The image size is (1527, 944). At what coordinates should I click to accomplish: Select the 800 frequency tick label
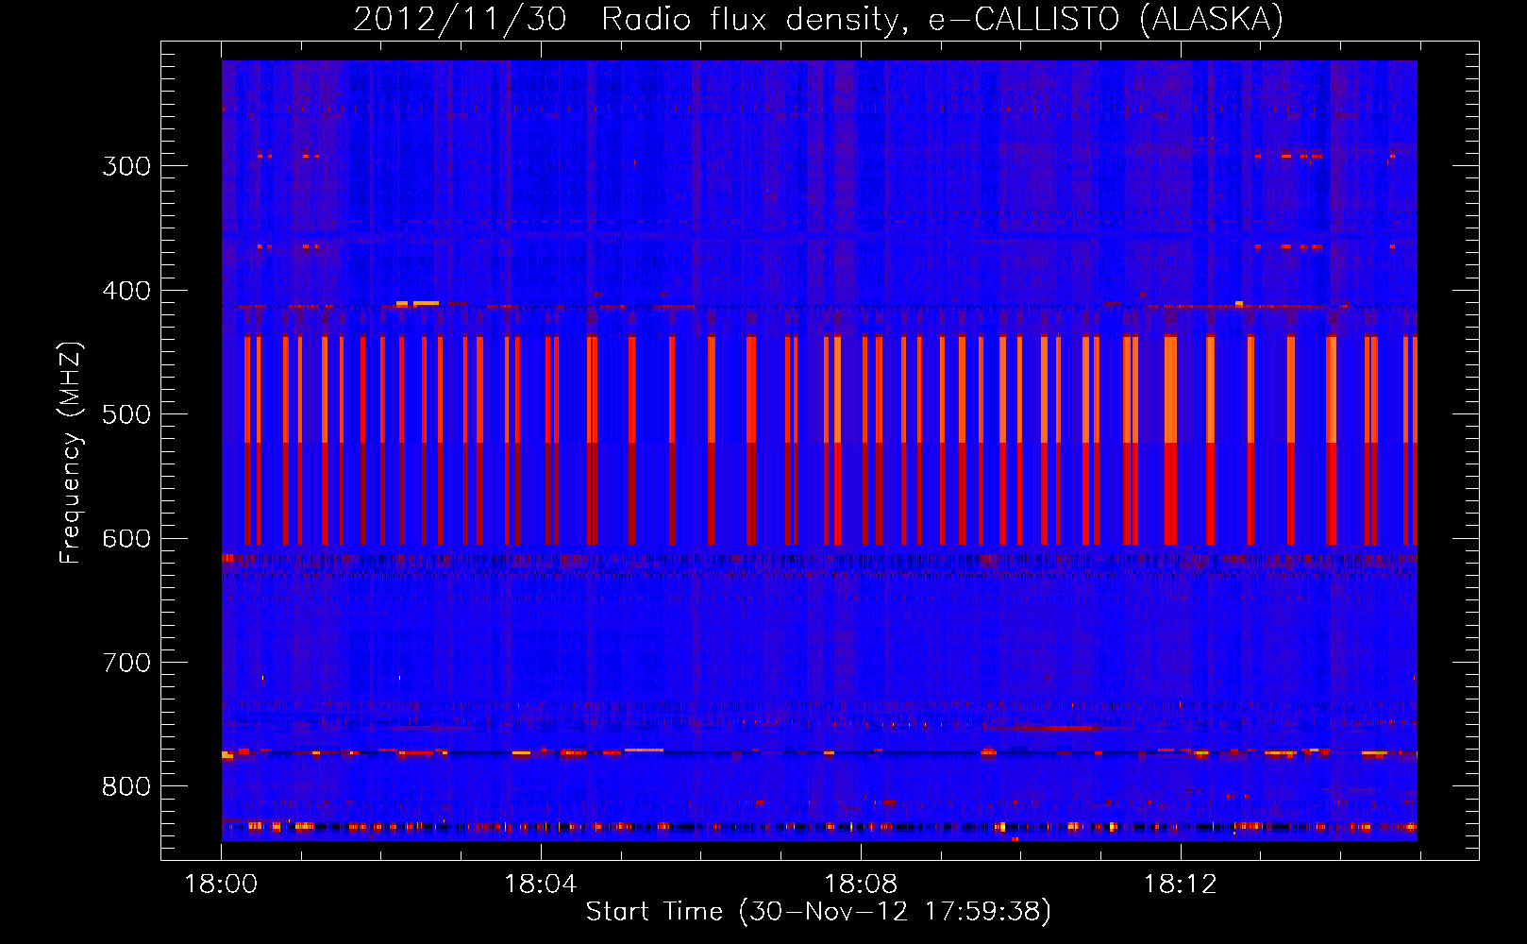pos(126,787)
